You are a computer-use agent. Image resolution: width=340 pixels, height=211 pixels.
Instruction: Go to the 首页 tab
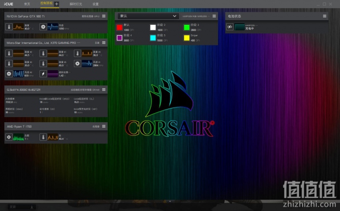click(x=27, y=4)
